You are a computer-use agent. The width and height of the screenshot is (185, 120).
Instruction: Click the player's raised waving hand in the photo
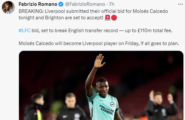[99, 61]
